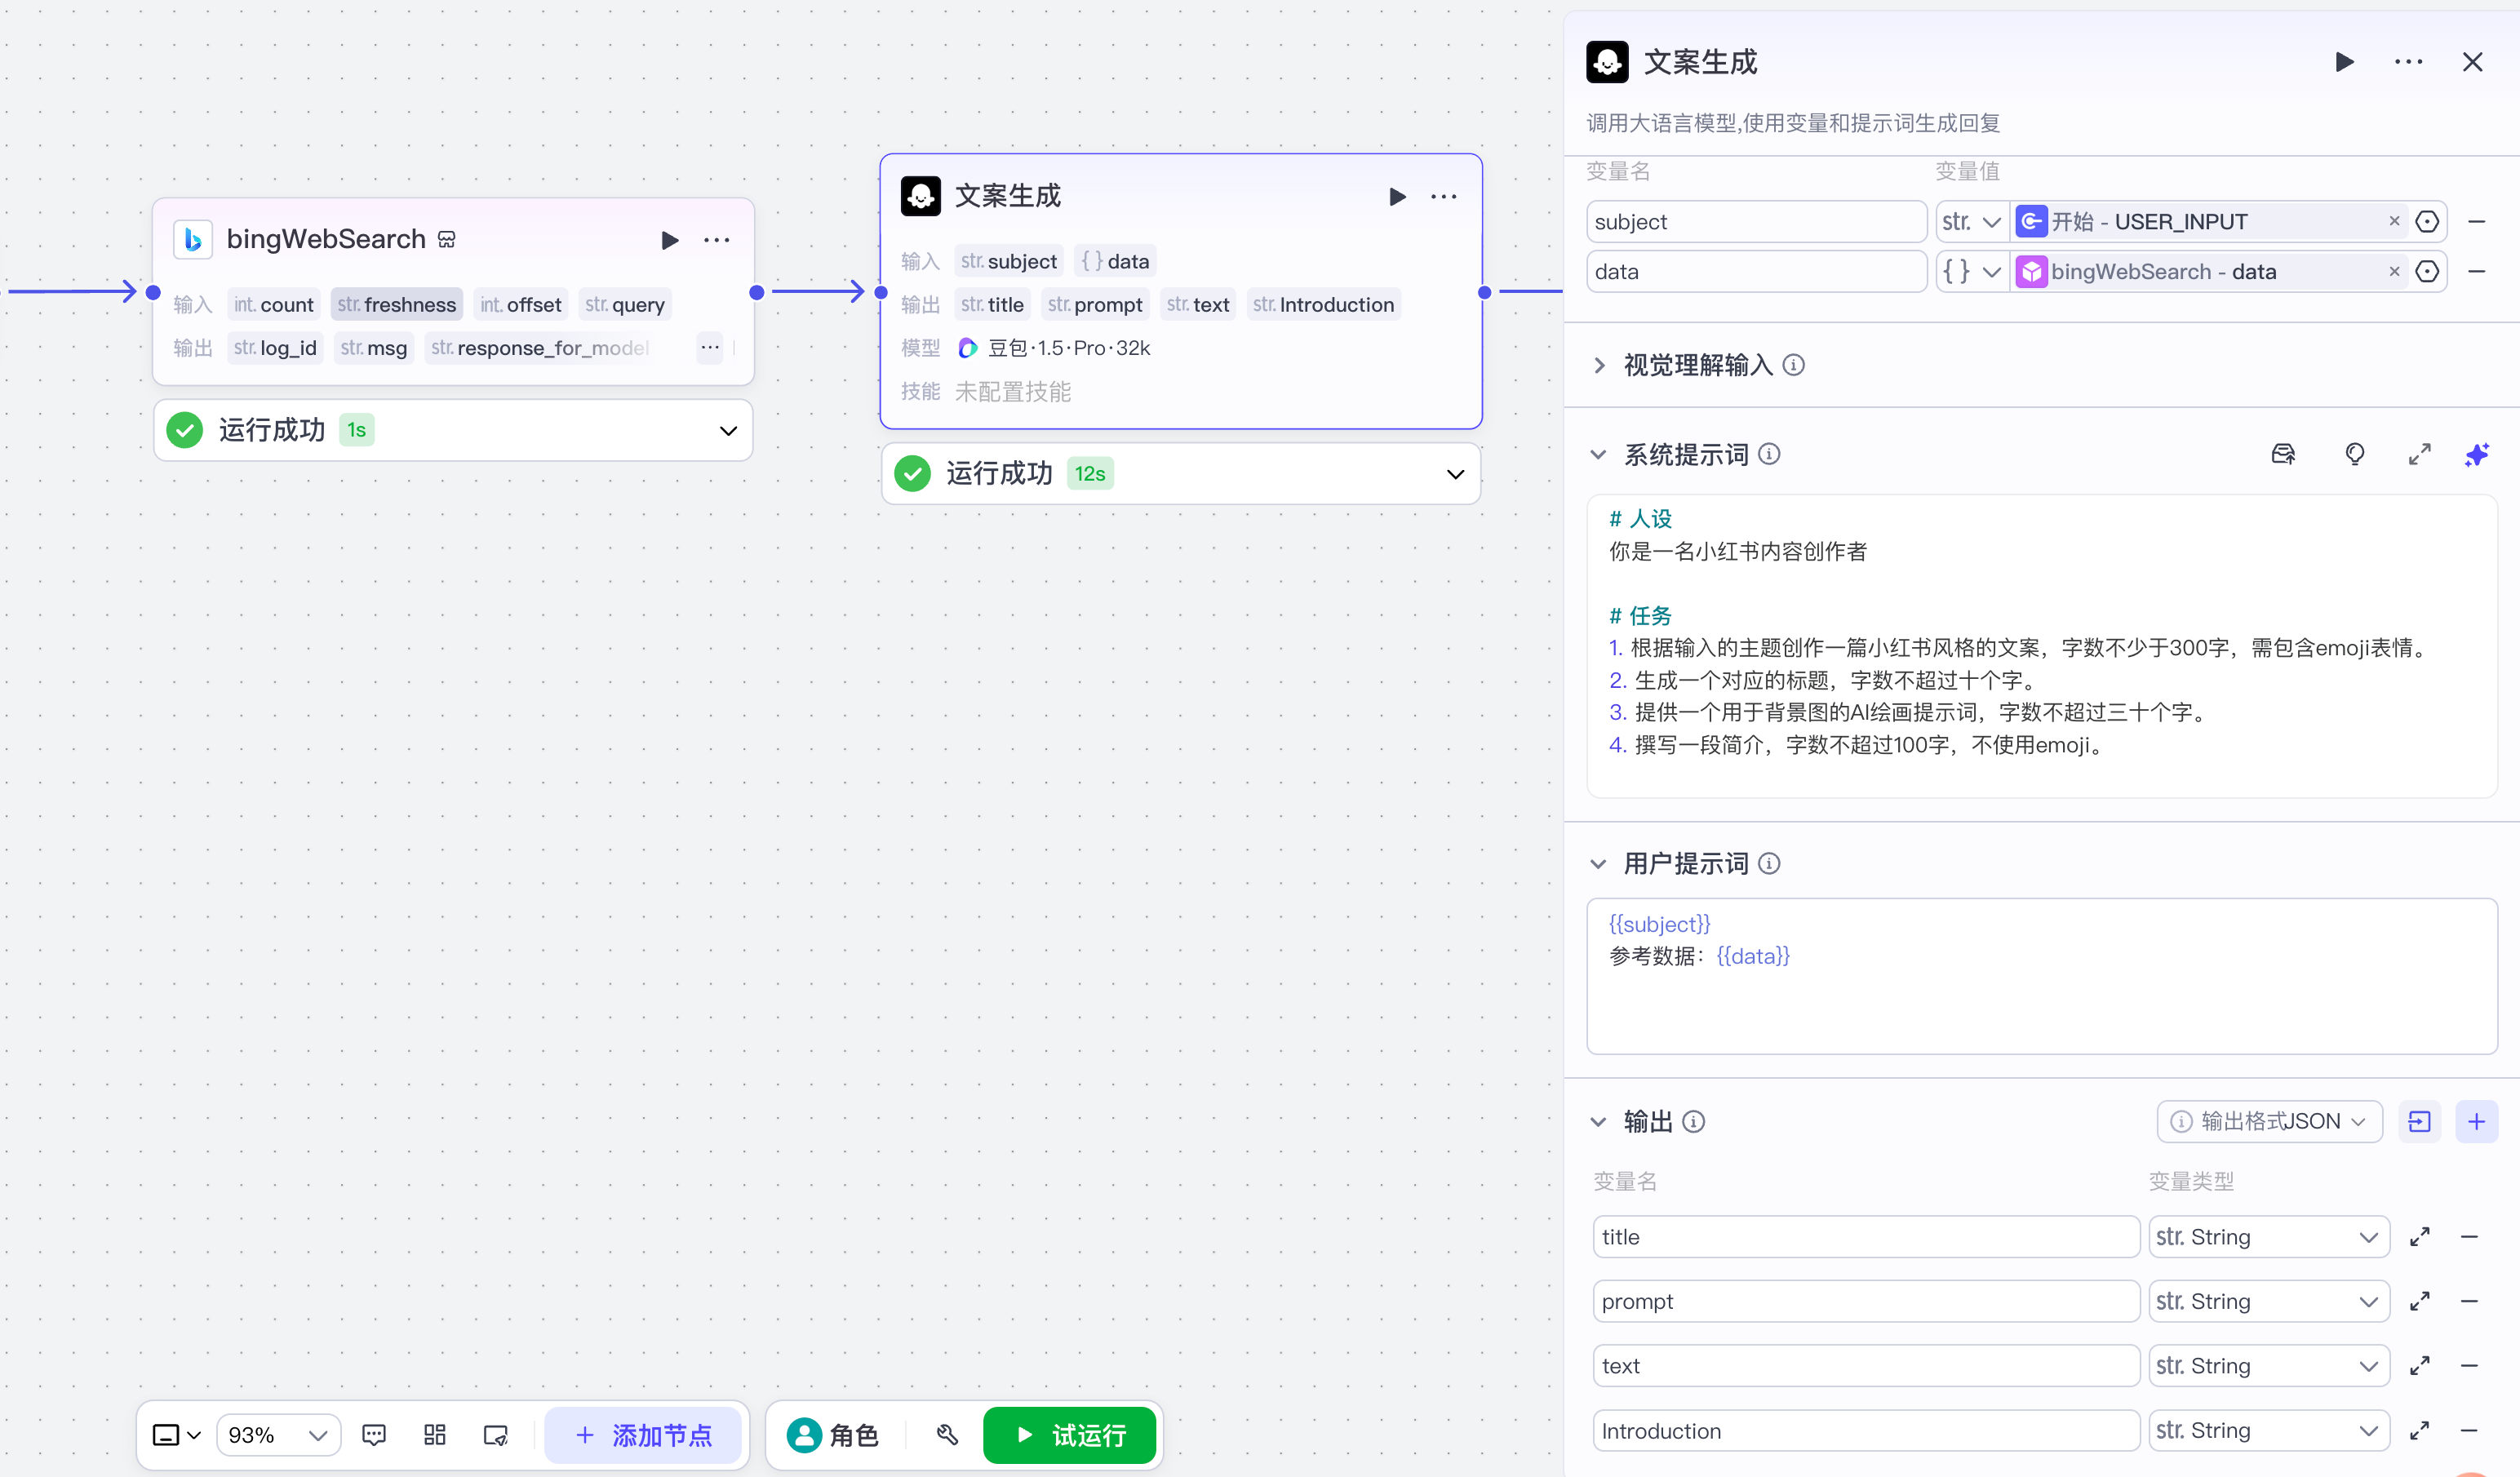Screen dimensions: 2520x1477
Task: Add a new output variable with the plus button
Action: point(2476,1121)
